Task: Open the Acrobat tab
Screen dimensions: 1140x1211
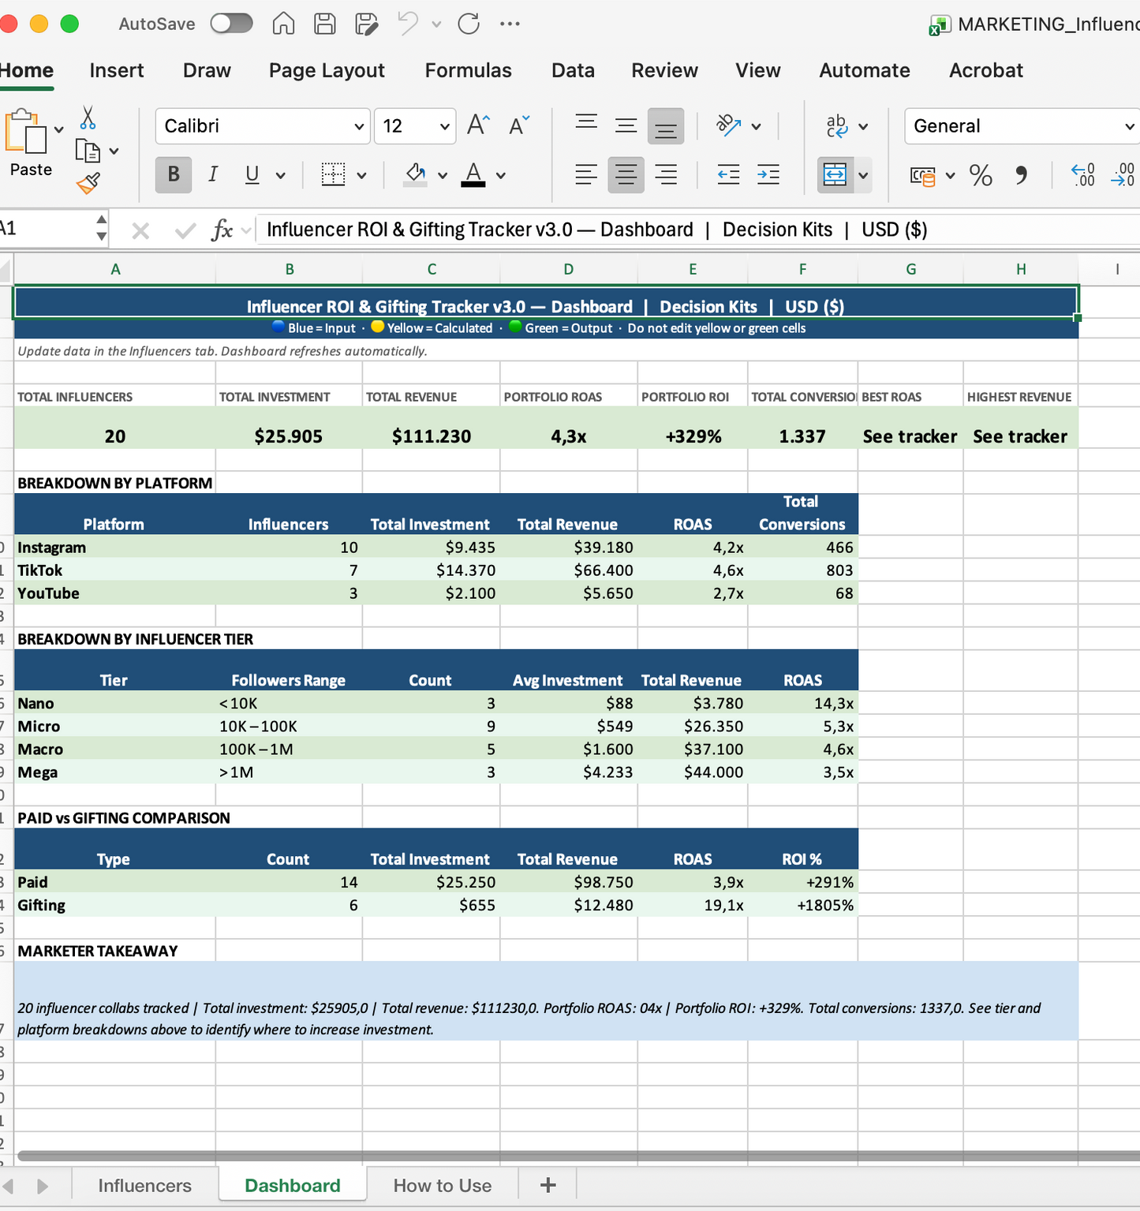Action: click(x=986, y=70)
